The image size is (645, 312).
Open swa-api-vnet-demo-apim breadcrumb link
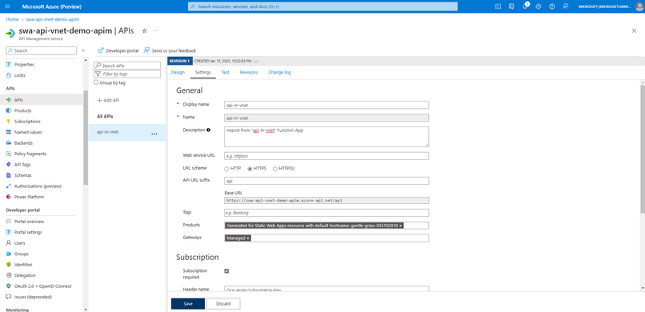[x=53, y=19]
